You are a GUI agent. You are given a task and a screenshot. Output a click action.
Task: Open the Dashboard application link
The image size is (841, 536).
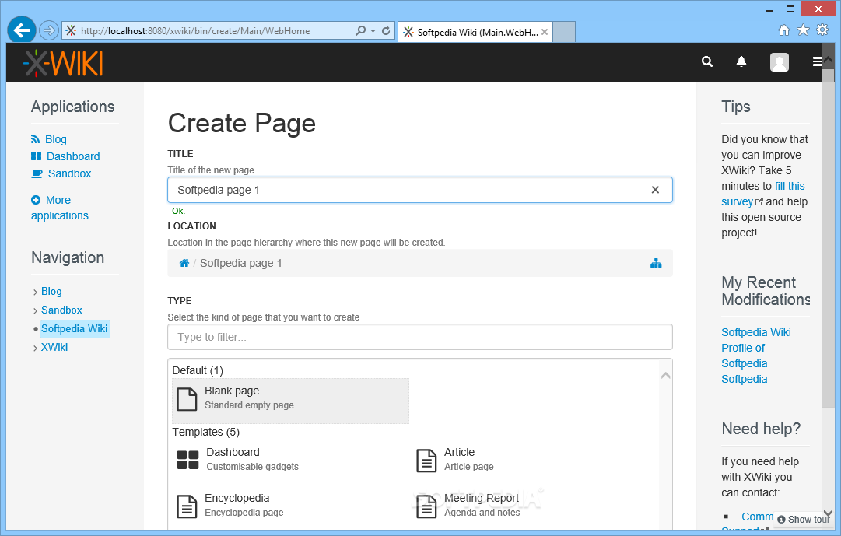tap(73, 156)
